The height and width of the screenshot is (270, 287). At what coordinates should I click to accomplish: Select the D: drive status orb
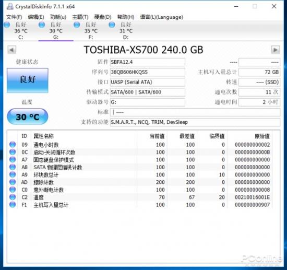click(112, 25)
